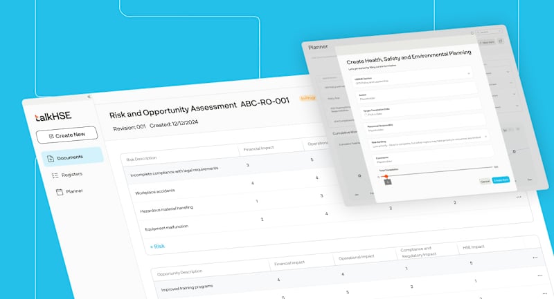Click Financial Impact value 1 for Hazardous material

coord(257,202)
